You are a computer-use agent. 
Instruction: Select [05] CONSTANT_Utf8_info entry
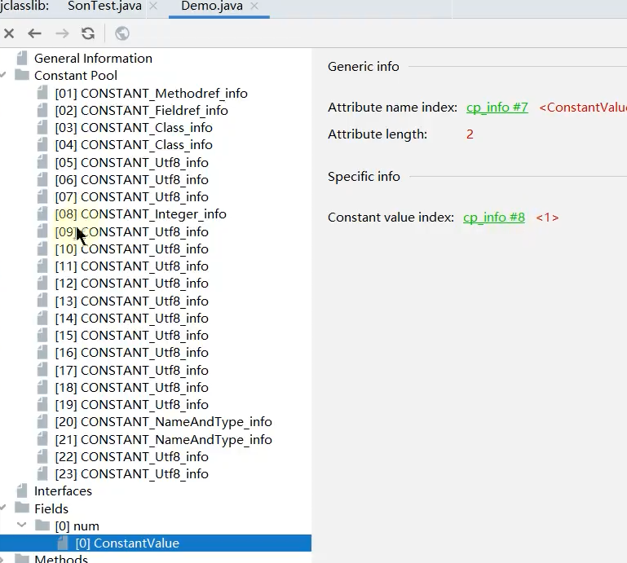(x=131, y=163)
